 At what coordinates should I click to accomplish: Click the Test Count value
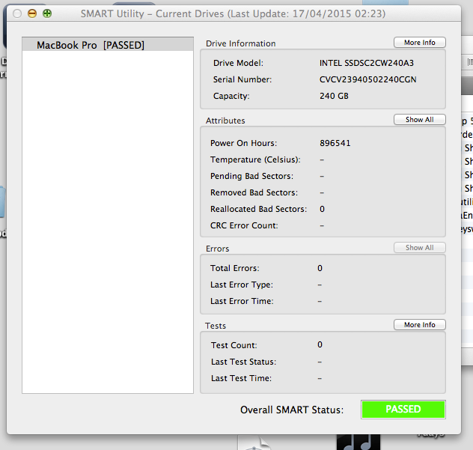pos(320,344)
